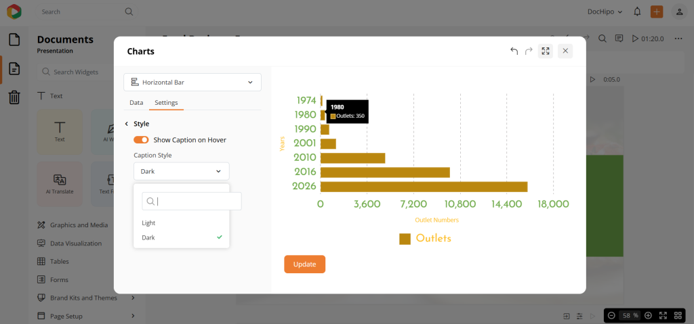Open the blank page icon in the left rail
This screenshot has height=324, width=694.
pyautogui.click(x=14, y=40)
